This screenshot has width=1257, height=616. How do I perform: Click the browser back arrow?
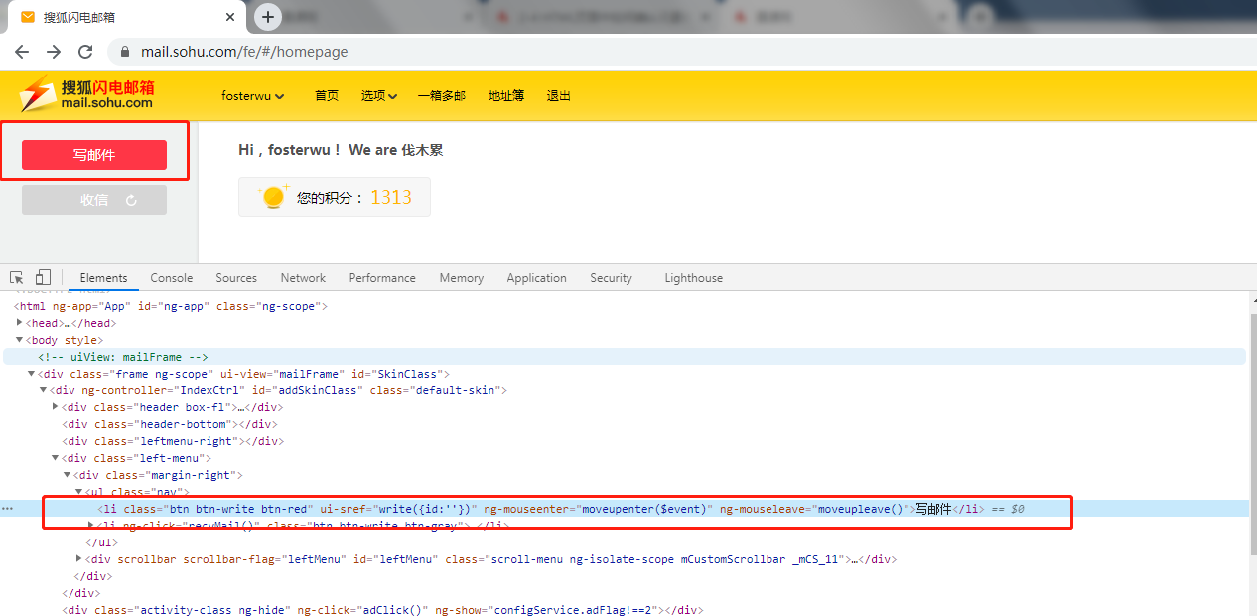22,52
